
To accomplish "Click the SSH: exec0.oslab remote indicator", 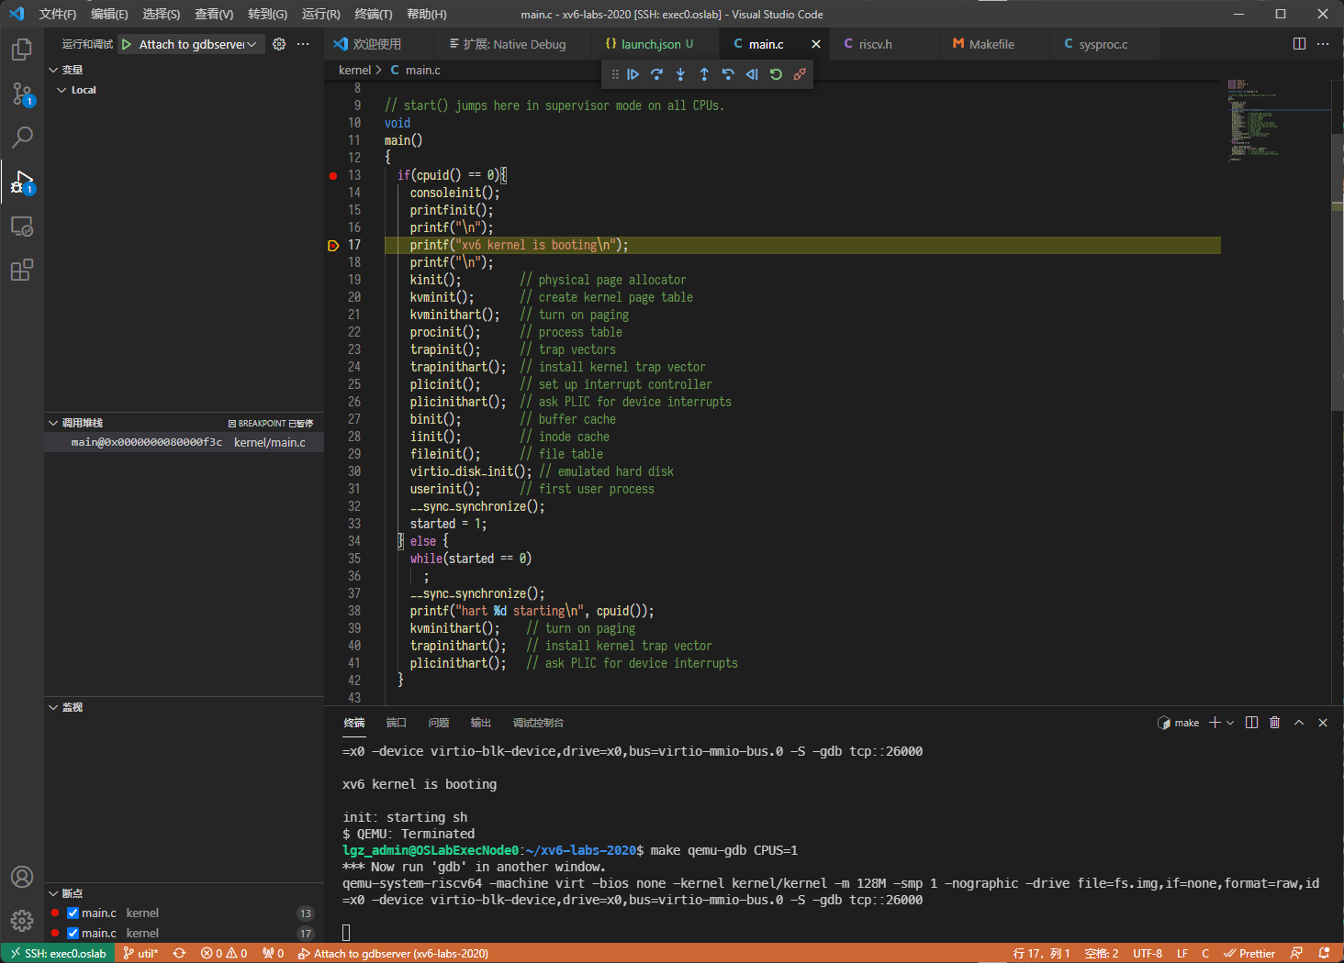I will (x=57, y=953).
